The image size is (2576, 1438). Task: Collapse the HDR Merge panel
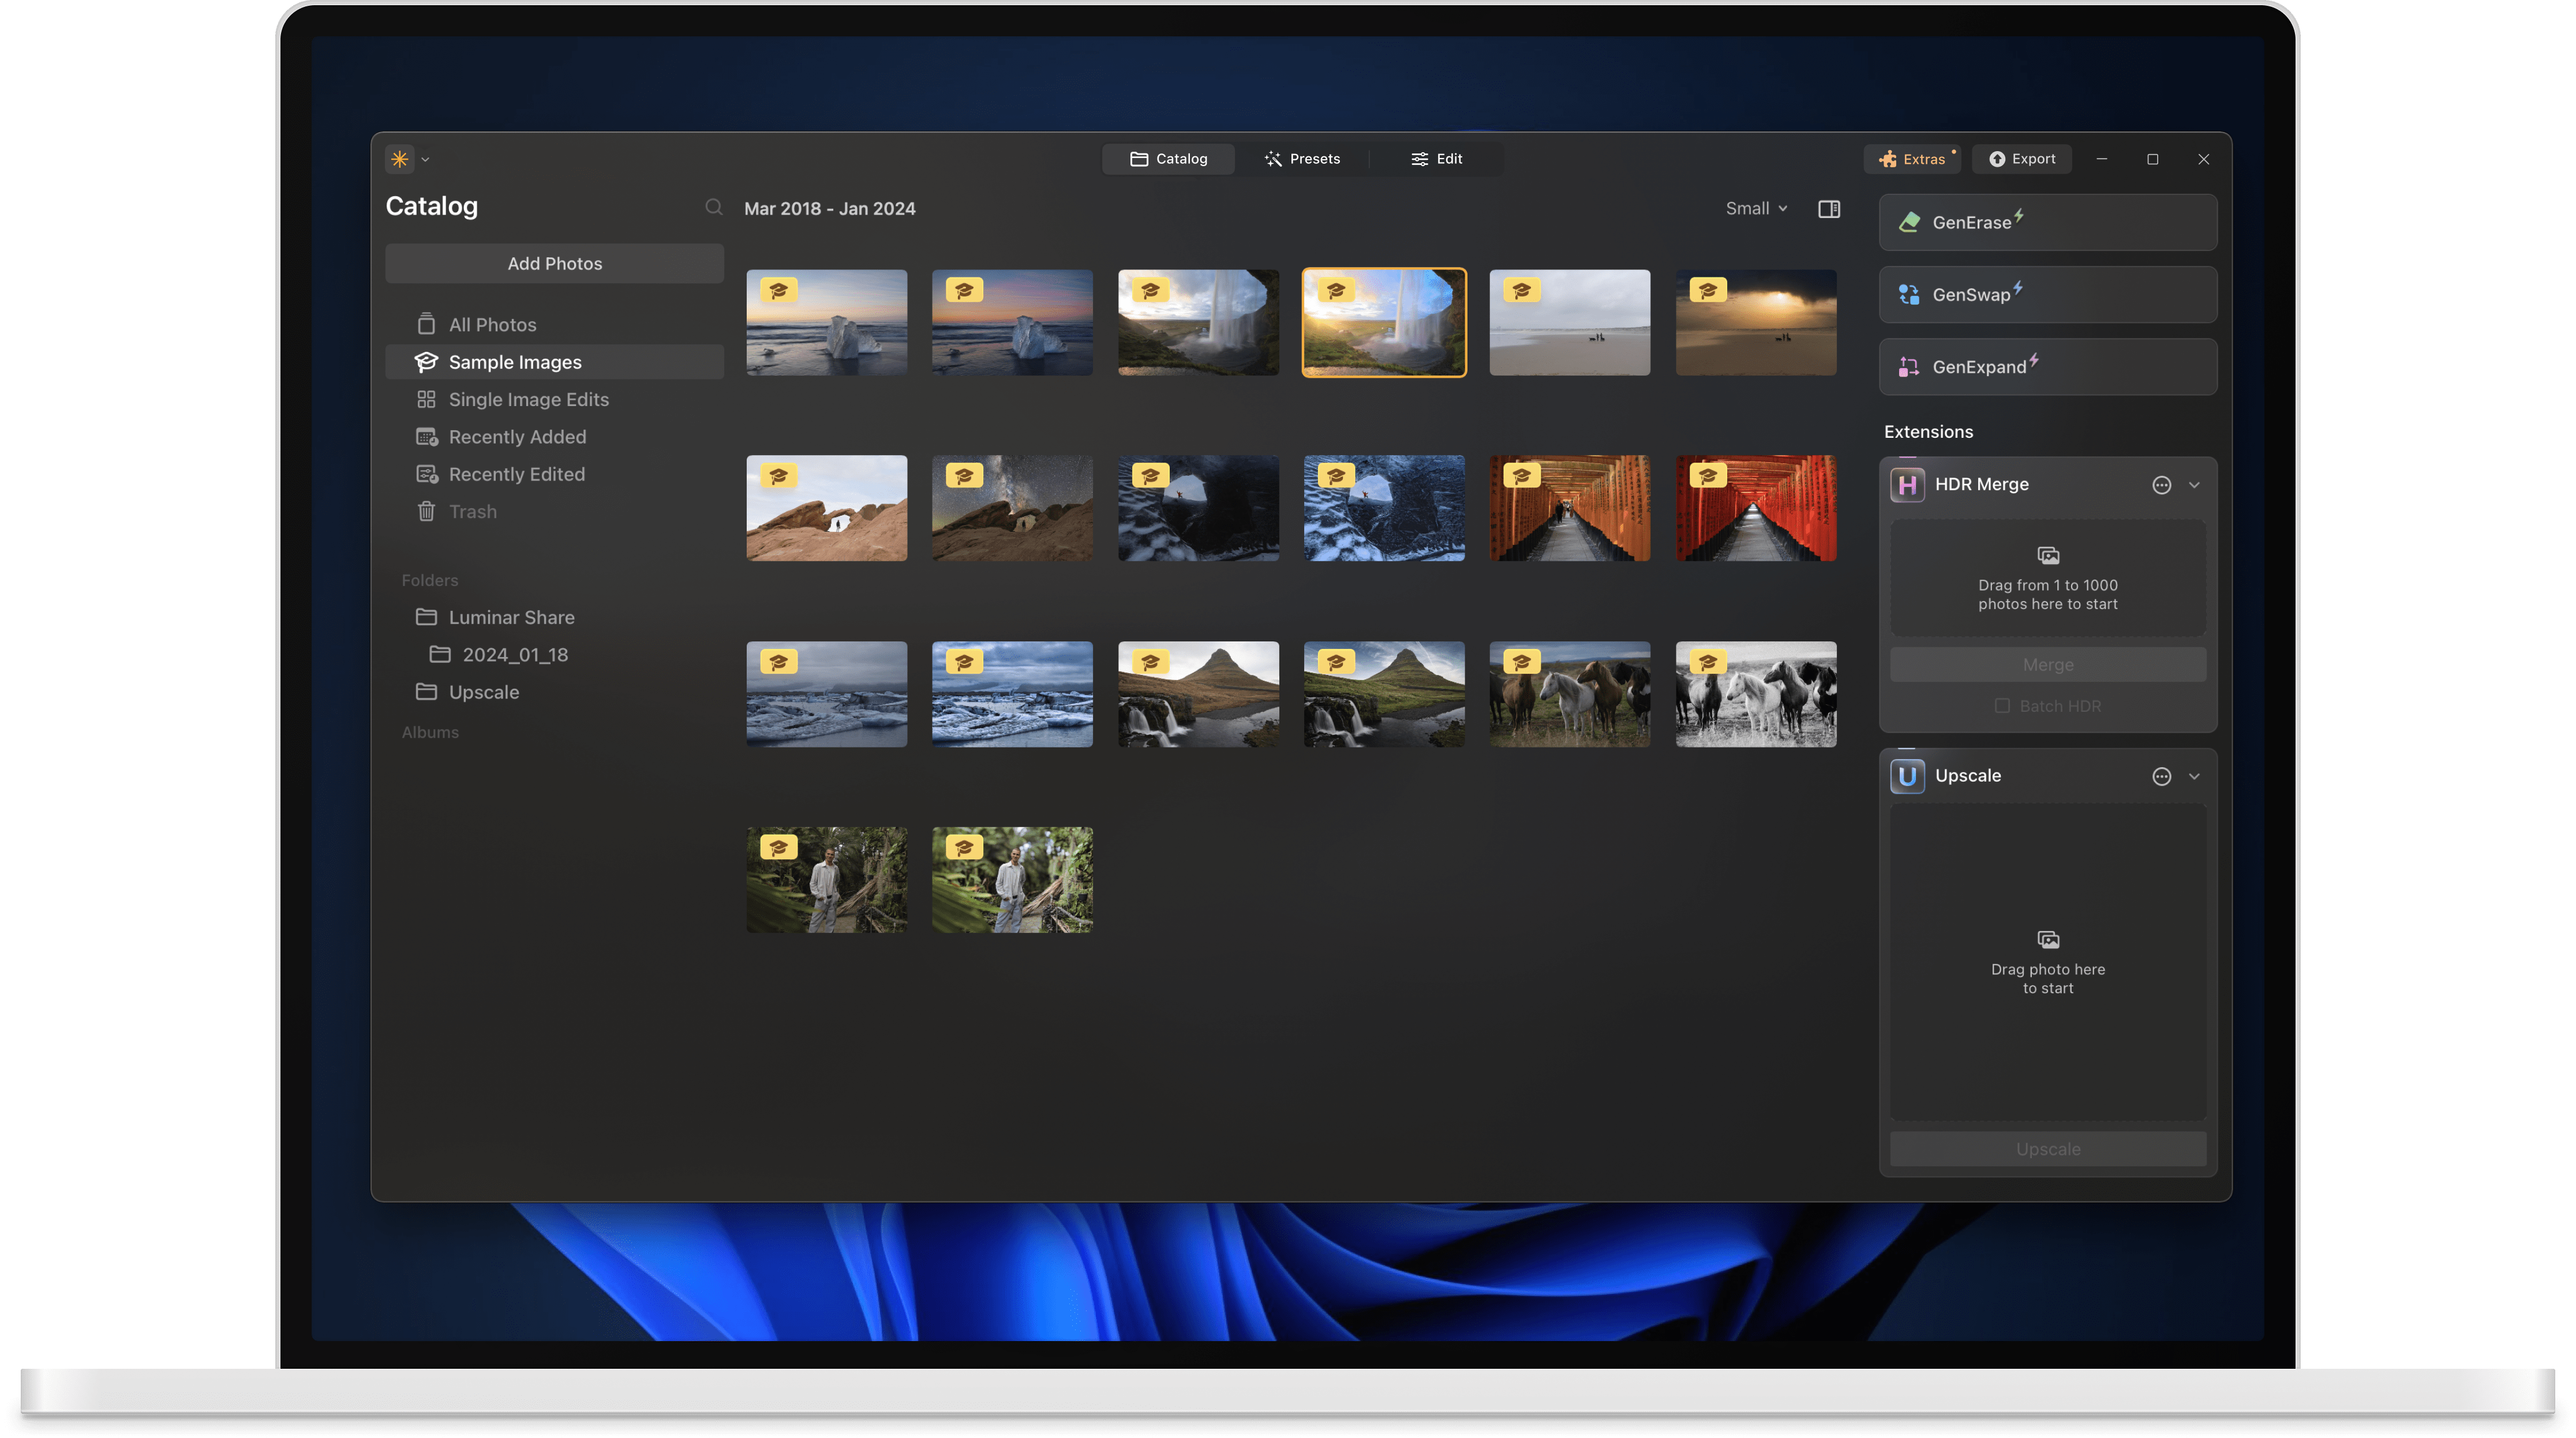point(2195,485)
